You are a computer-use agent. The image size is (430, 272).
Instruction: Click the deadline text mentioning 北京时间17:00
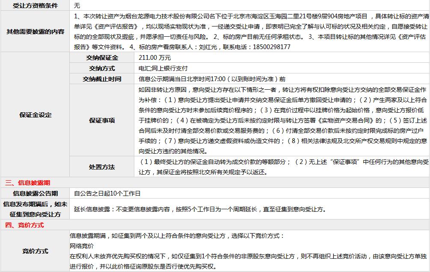pos(212,79)
